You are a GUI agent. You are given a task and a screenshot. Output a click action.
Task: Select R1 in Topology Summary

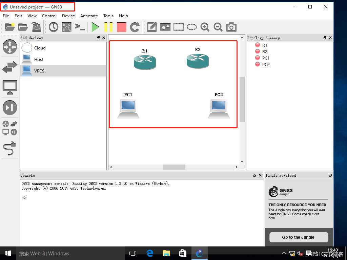264,45
